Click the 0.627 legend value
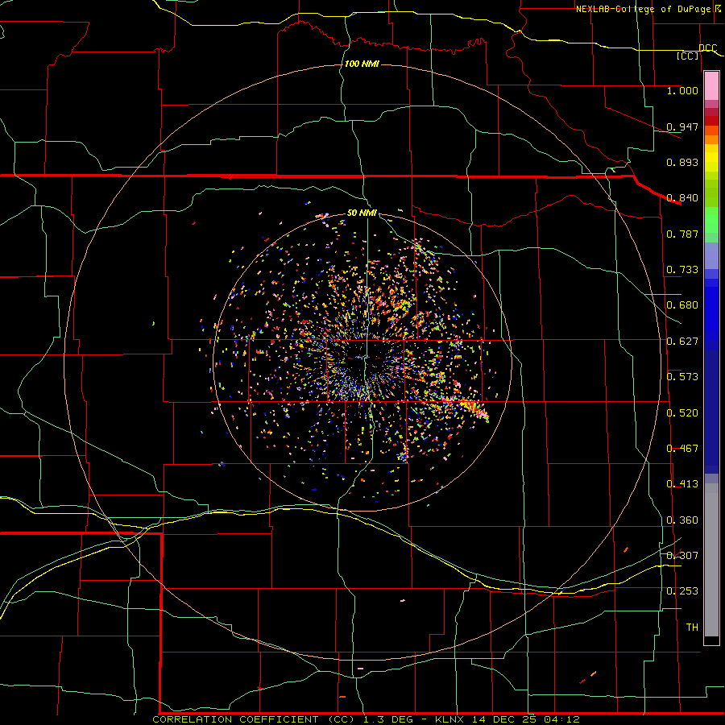Viewport: 725px width, 725px height. [682, 342]
